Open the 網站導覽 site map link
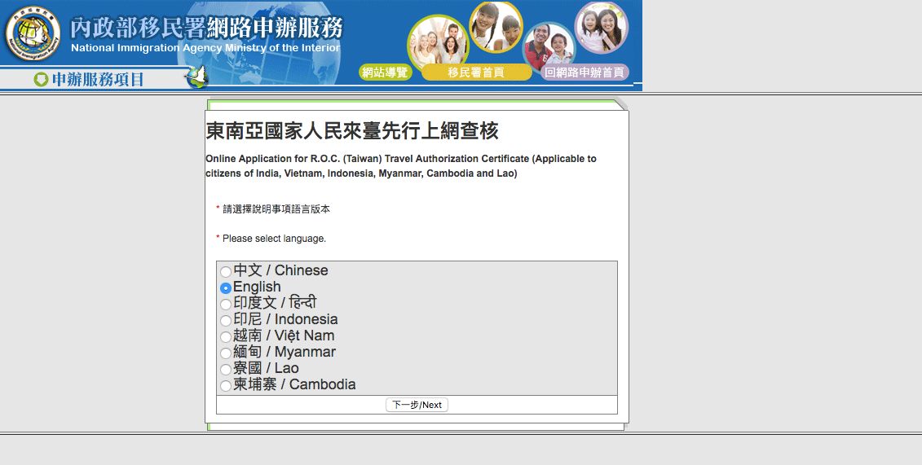This screenshot has height=465, width=922. click(x=385, y=72)
